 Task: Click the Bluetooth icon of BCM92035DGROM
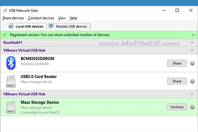coord(11,63)
